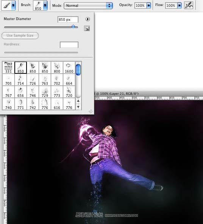Image resolution: width=203 pixels, height=224 pixels.
Task: Open the Brush tool preset picker
Action: (8, 5)
